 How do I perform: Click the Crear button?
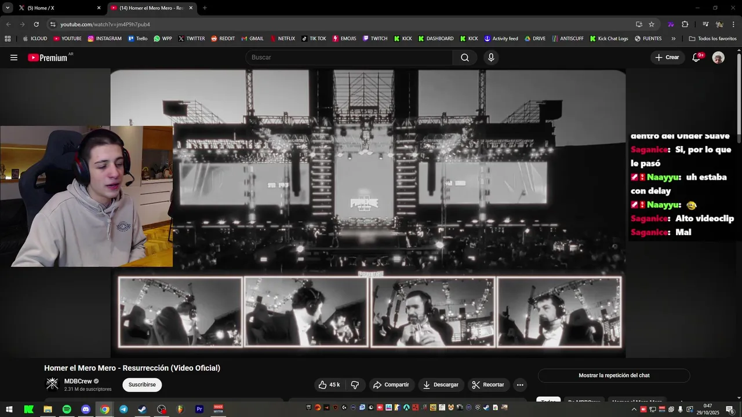[667, 57]
